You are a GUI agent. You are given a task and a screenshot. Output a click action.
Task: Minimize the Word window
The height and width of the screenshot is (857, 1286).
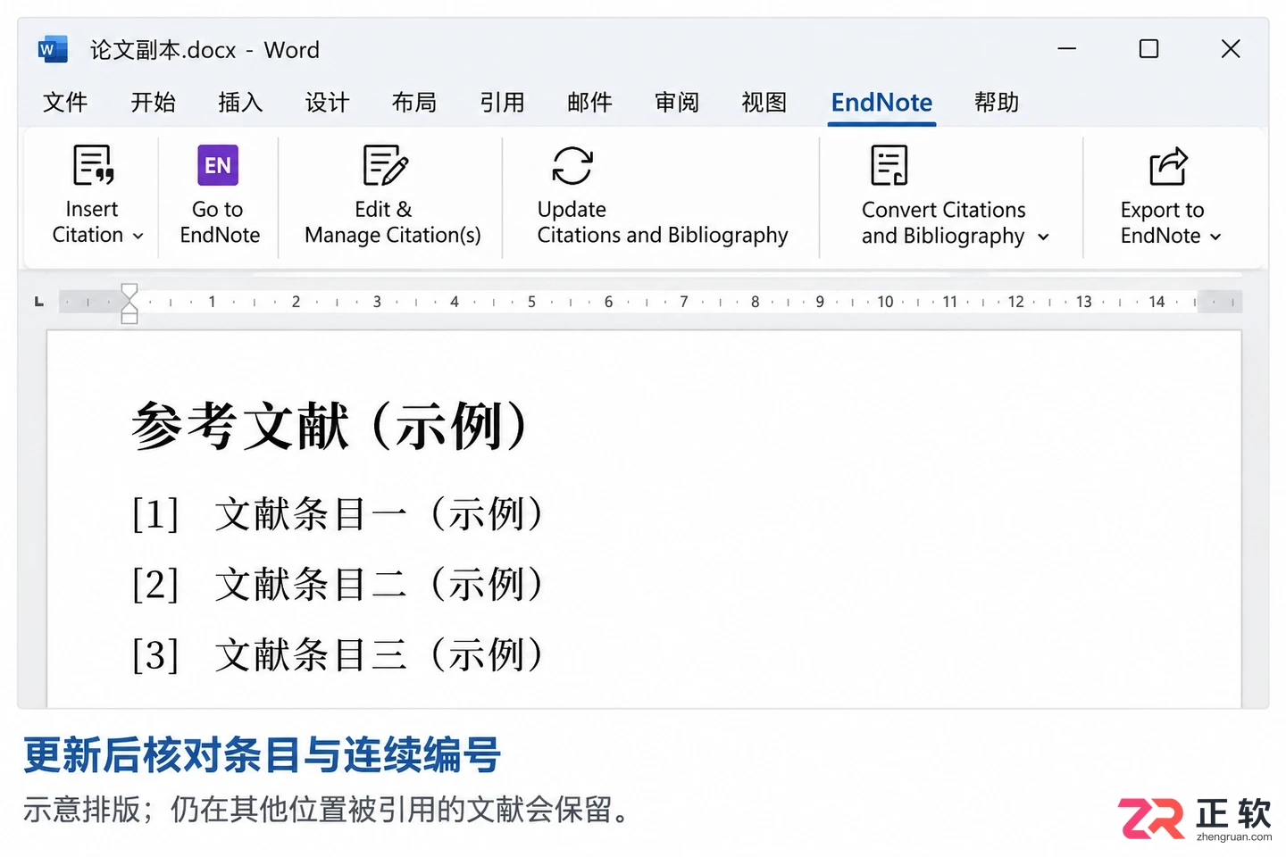[x=1067, y=49]
